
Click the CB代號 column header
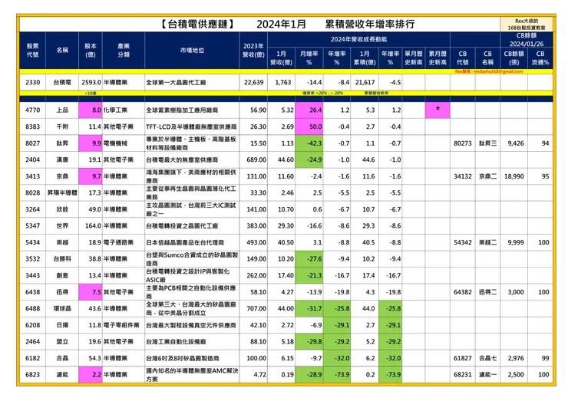[463, 58]
